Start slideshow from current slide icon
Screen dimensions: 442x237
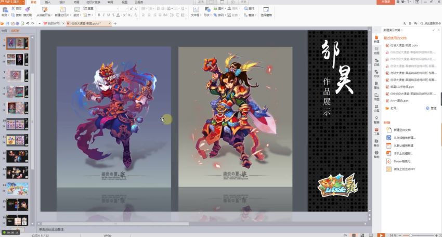tap(44, 9)
